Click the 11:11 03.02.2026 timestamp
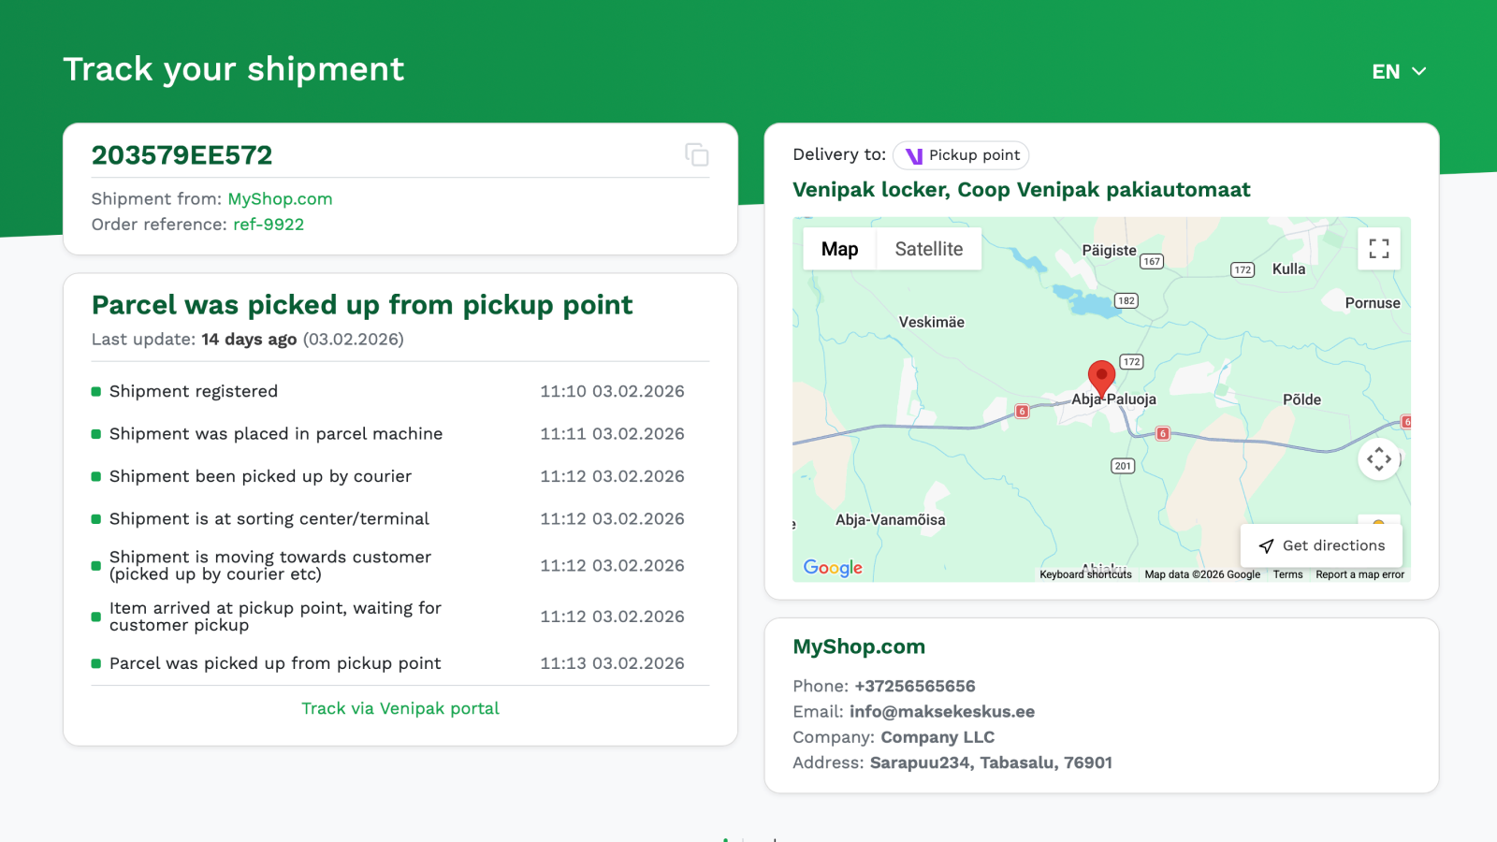This screenshot has height=842, width=1497. click(612, 434)
